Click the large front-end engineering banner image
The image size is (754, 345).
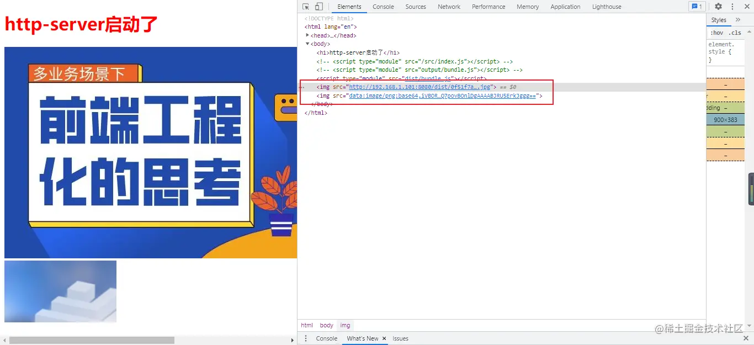pyautogui.click(x=151, y=152)
